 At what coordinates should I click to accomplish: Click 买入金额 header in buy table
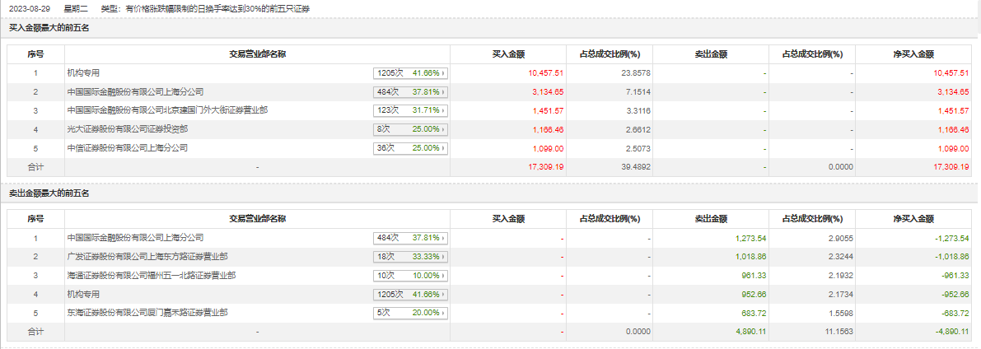pyautogui.click(x=508, y=54)
